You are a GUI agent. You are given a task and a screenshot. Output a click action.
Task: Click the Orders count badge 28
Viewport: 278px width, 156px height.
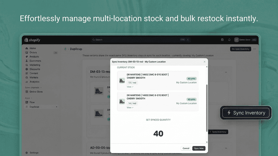55,53
